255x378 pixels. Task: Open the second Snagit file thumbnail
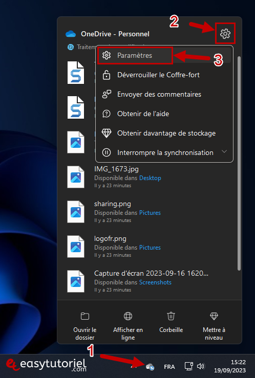pos(76,107)
